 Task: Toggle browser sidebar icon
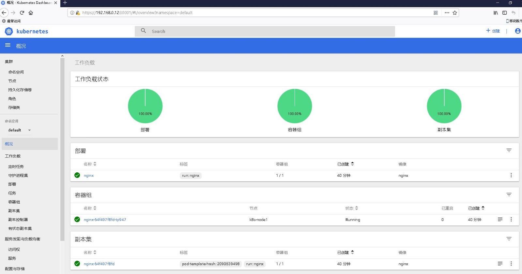click(x=504, y=13)
